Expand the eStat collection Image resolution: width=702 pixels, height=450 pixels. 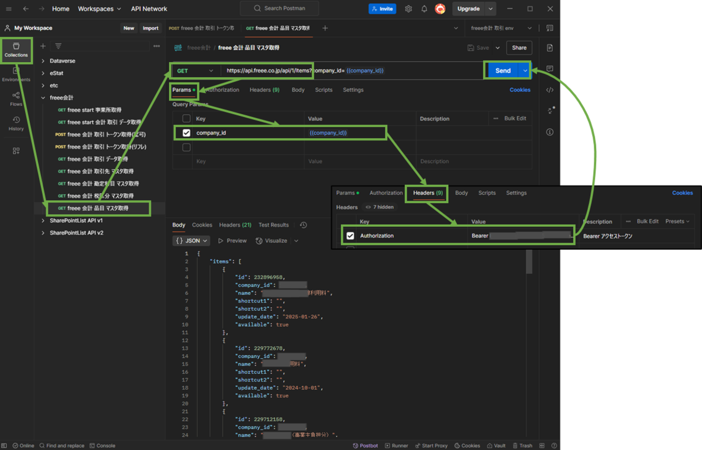tap(43, 73)
